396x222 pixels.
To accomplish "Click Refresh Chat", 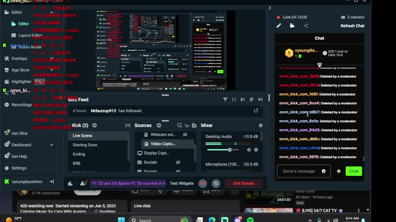I will (x=352, y=26).
